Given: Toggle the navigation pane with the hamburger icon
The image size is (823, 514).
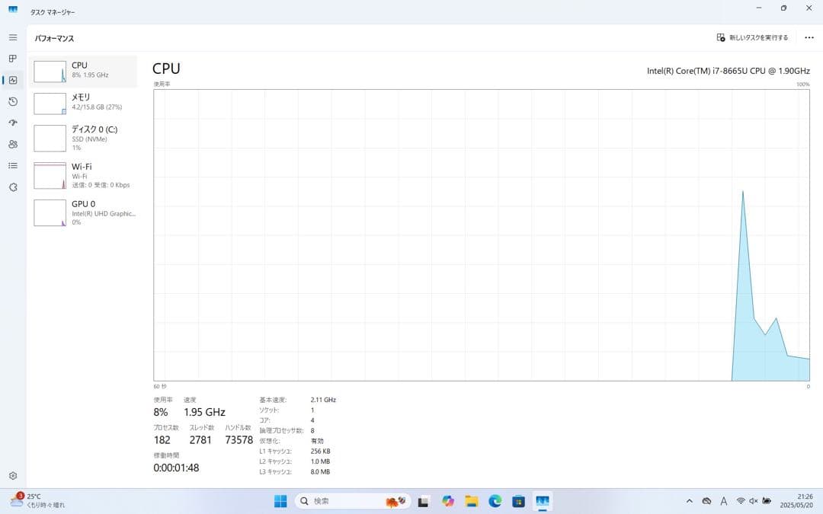Looking at the screenshot, I should 12,37.
